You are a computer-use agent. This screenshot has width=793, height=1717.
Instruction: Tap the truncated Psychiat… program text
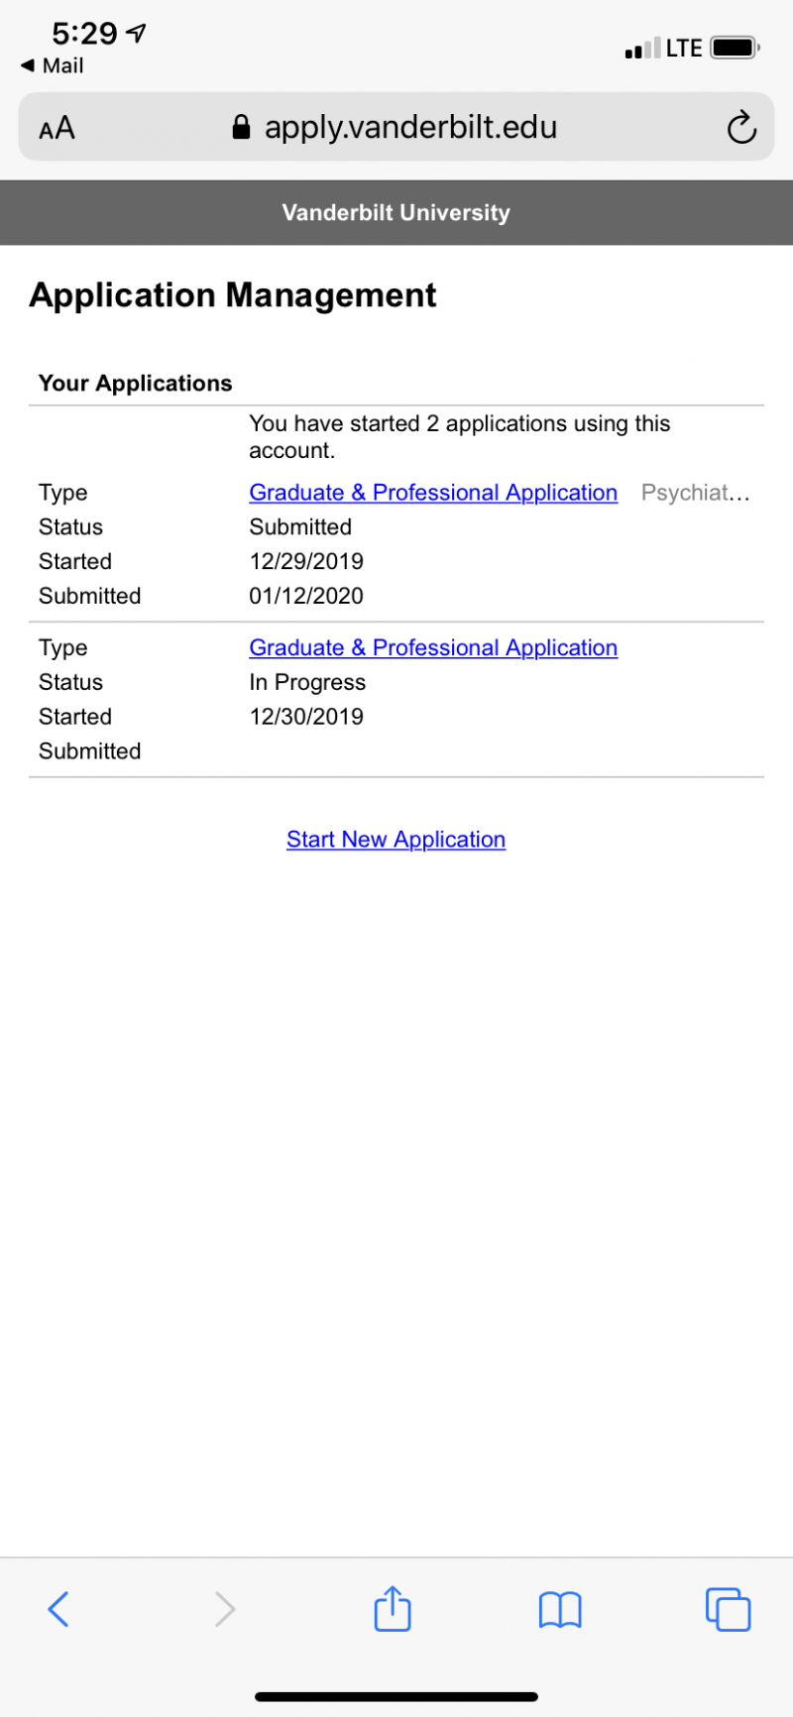tap(696, 493)
